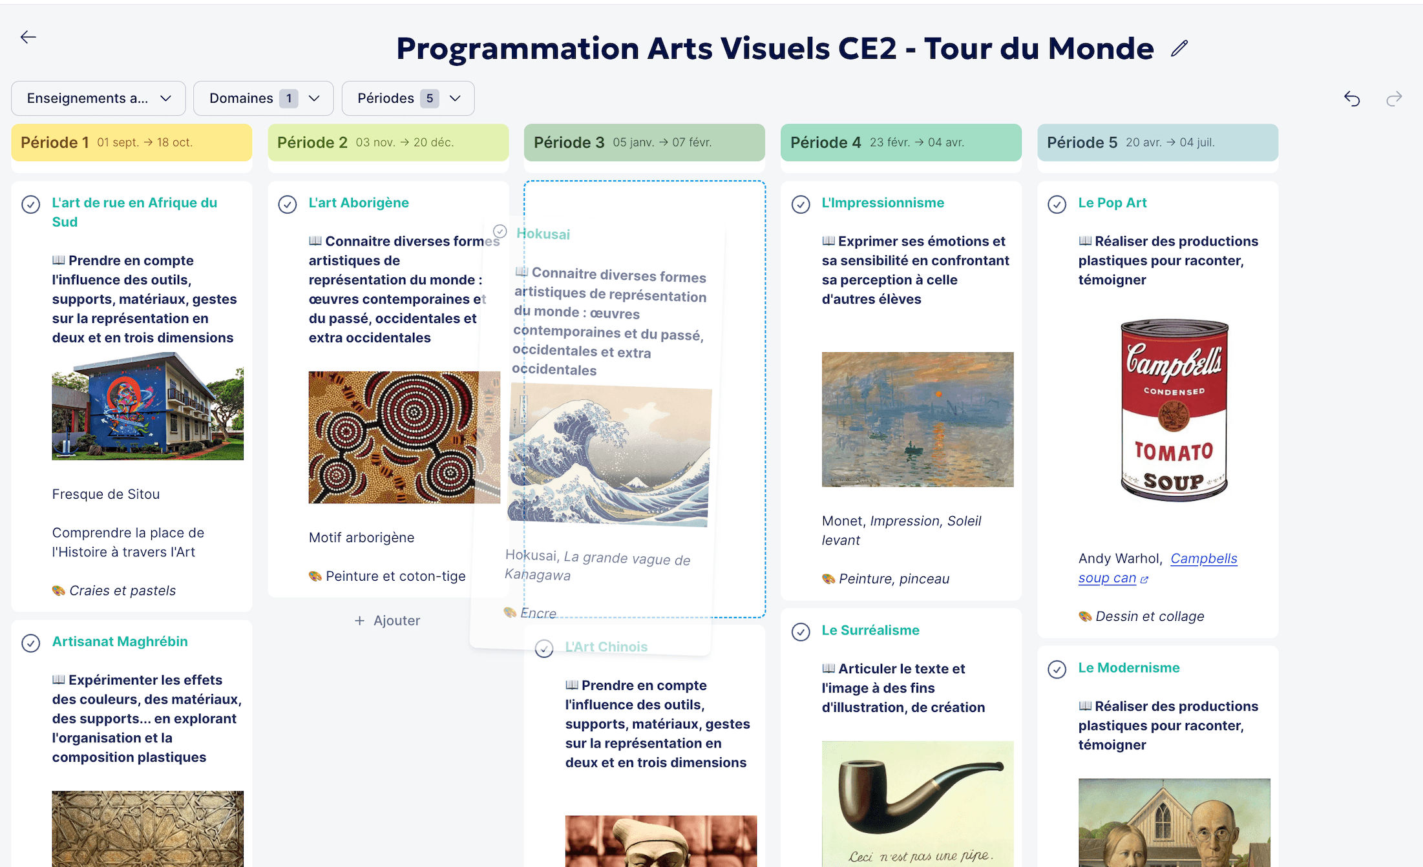Click the Période 5 colored header band
Image resolution: width=1423 pixels, height=867 pixels.
tap(1157, 142)
